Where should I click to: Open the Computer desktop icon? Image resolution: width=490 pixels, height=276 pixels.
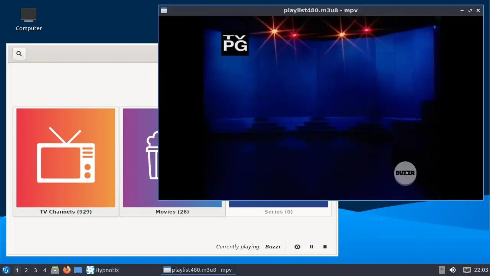29,19
